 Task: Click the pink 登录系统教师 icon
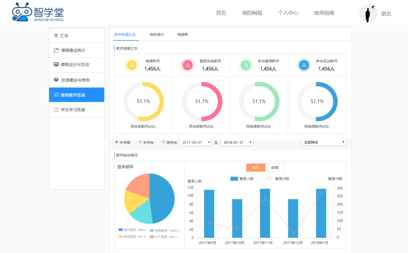(x=188, y=65)
